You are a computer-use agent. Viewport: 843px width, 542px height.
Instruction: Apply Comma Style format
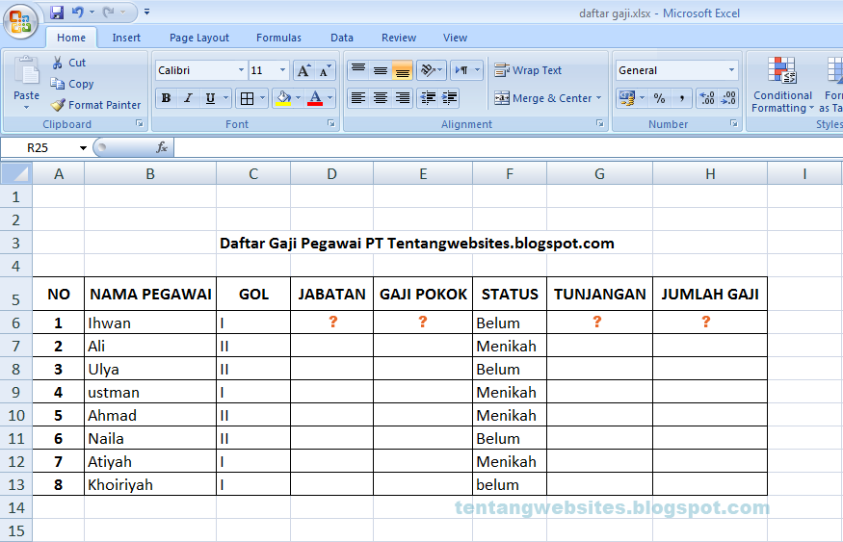(x=681, y=98)
